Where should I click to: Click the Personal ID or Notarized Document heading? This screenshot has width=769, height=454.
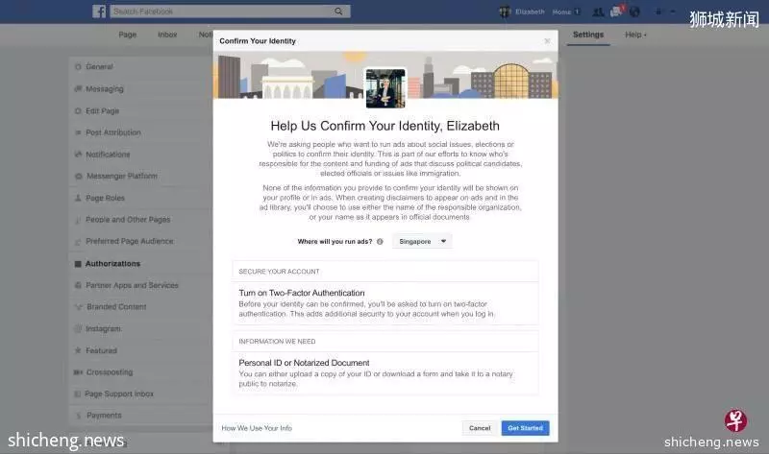click(x=304, y=363)
